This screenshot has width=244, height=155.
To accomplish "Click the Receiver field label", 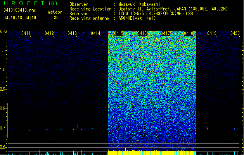I will 79,14.
